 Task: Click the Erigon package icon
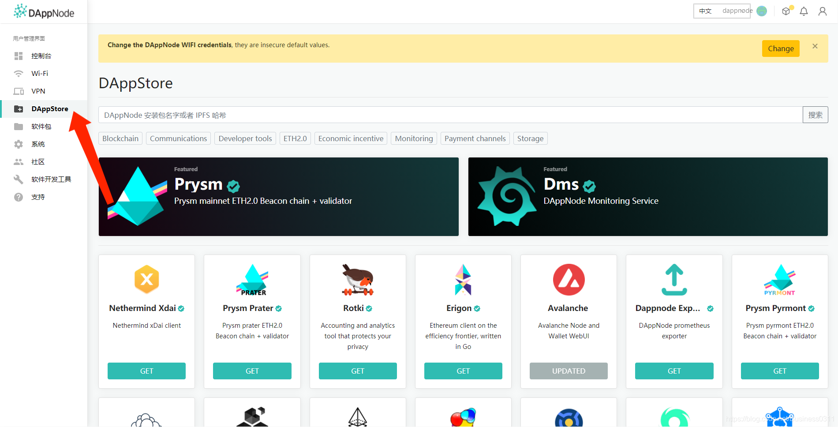(x=463, y=280)
